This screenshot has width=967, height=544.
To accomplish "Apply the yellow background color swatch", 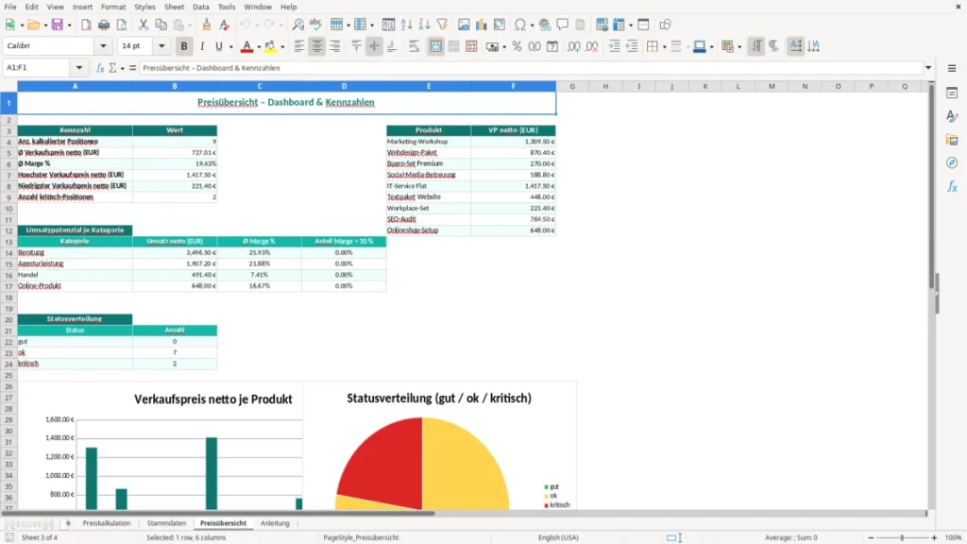I will [270, 46].
